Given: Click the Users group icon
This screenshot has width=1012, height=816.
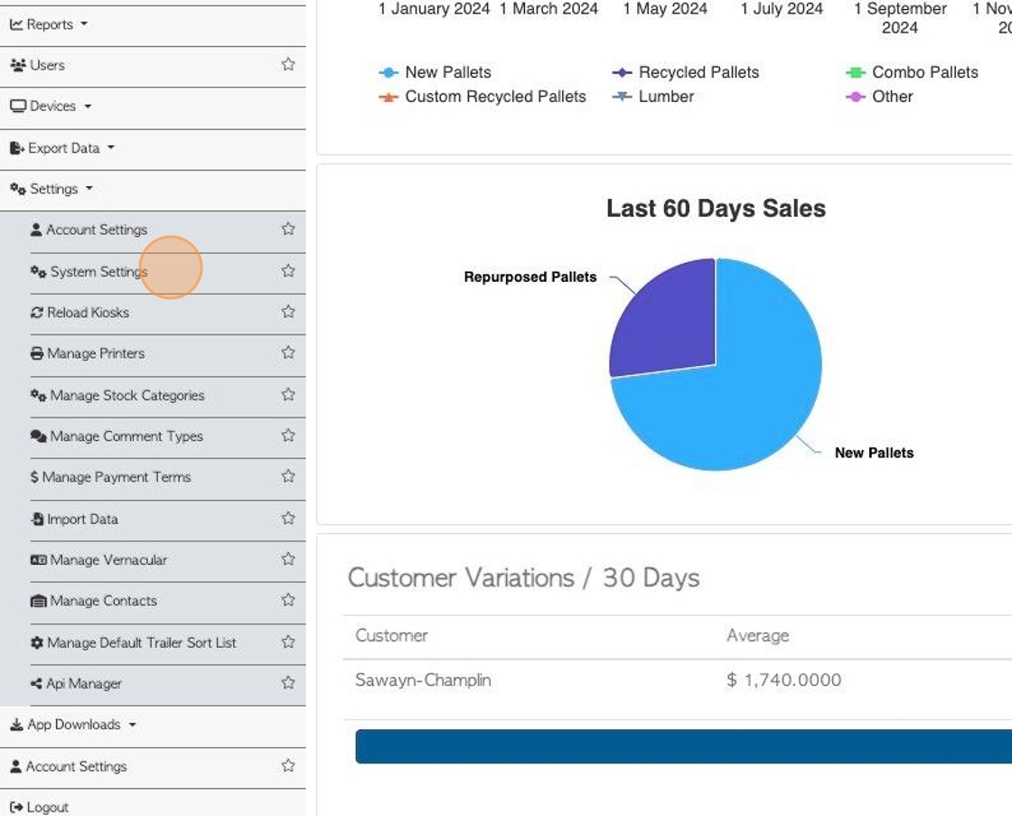Looking at the screenshot, I should click(18, 65).
